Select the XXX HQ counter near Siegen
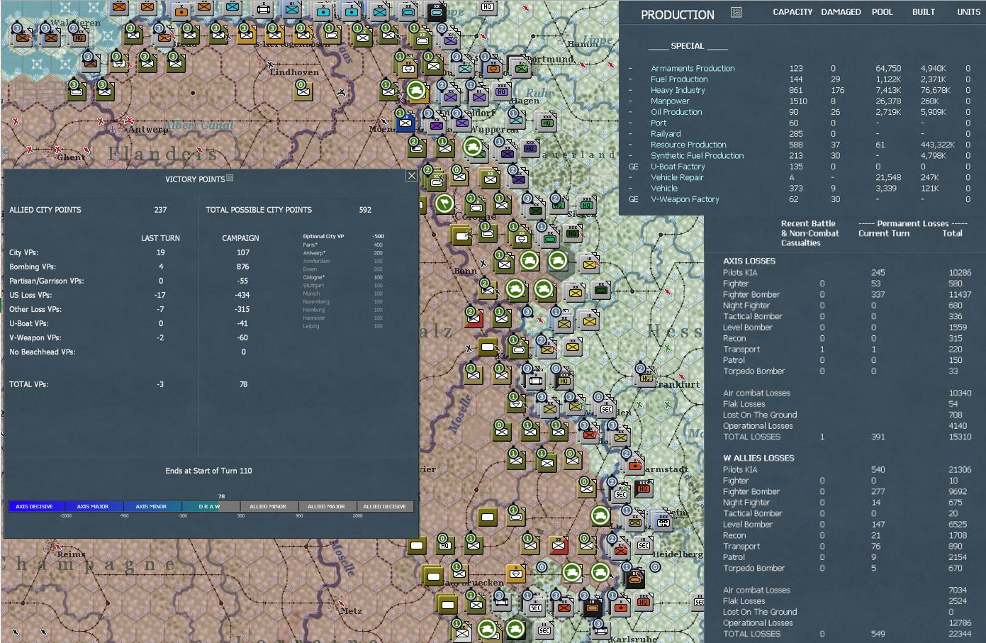Viewport: 986px width, 643px height. tap(586, 205)
